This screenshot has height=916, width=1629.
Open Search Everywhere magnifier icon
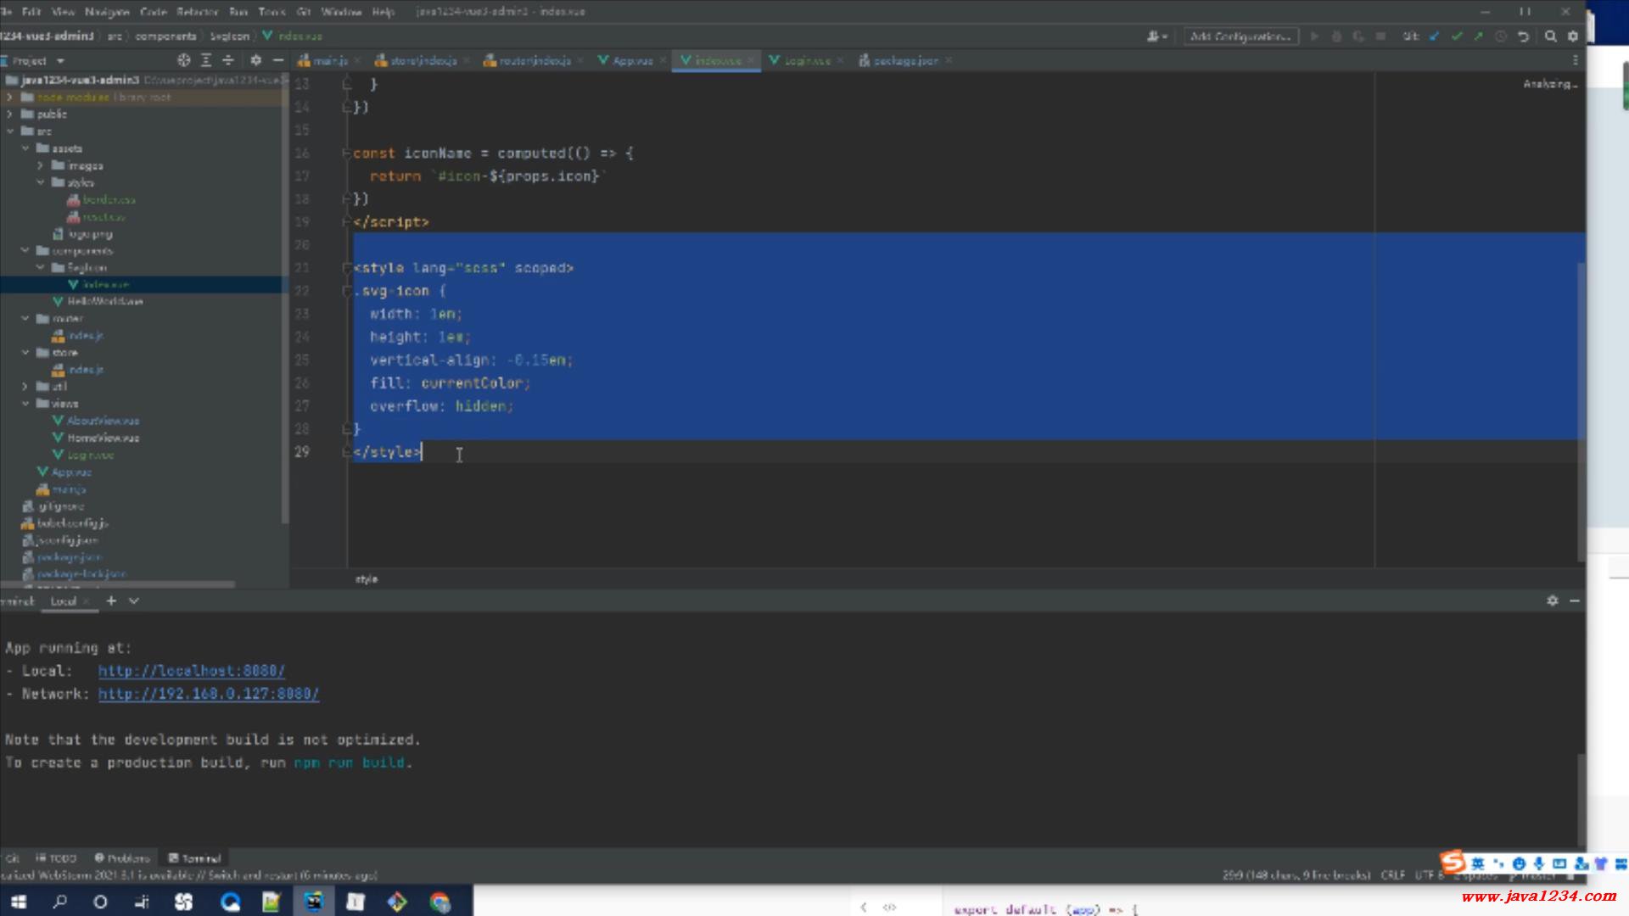tap(1550, 36)
